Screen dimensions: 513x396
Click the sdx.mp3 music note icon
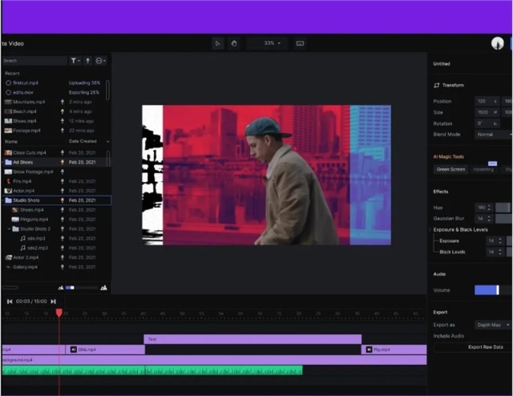pos(23,238)
